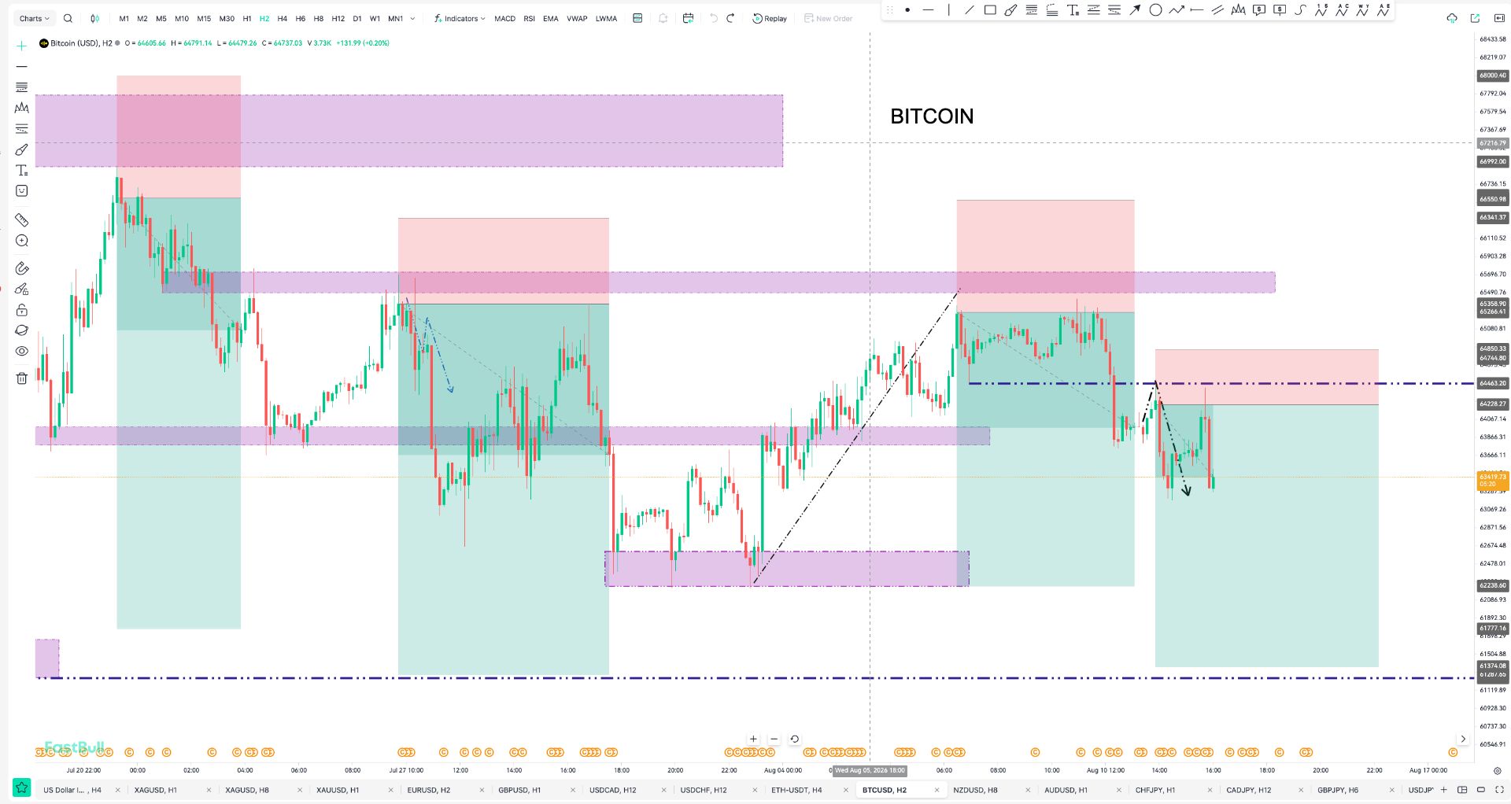Click the redo arrow icon
Image resolution: width=1511 pixels, height=804 pixels.
coord(730,18)
